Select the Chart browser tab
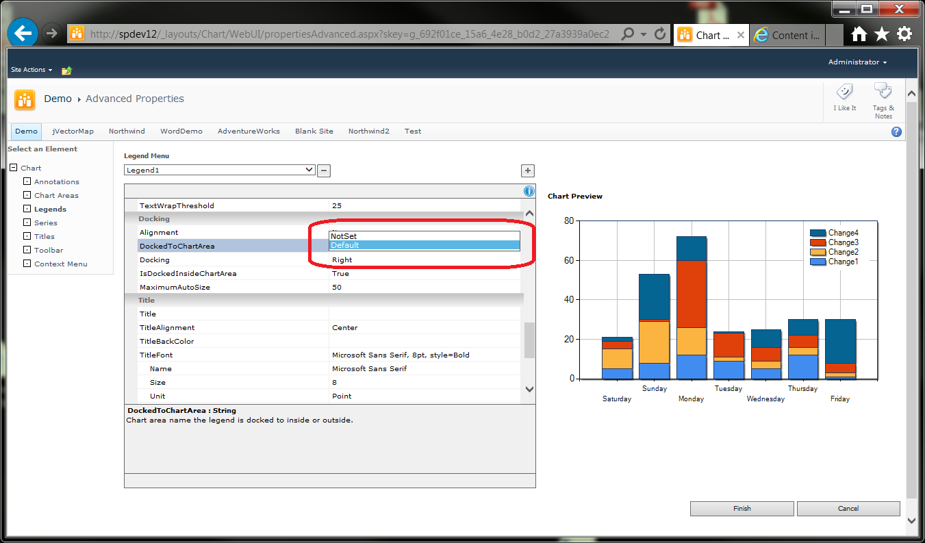Image resolution: width=925 pixels, height=543 pixels. click(x=710, y=36)
